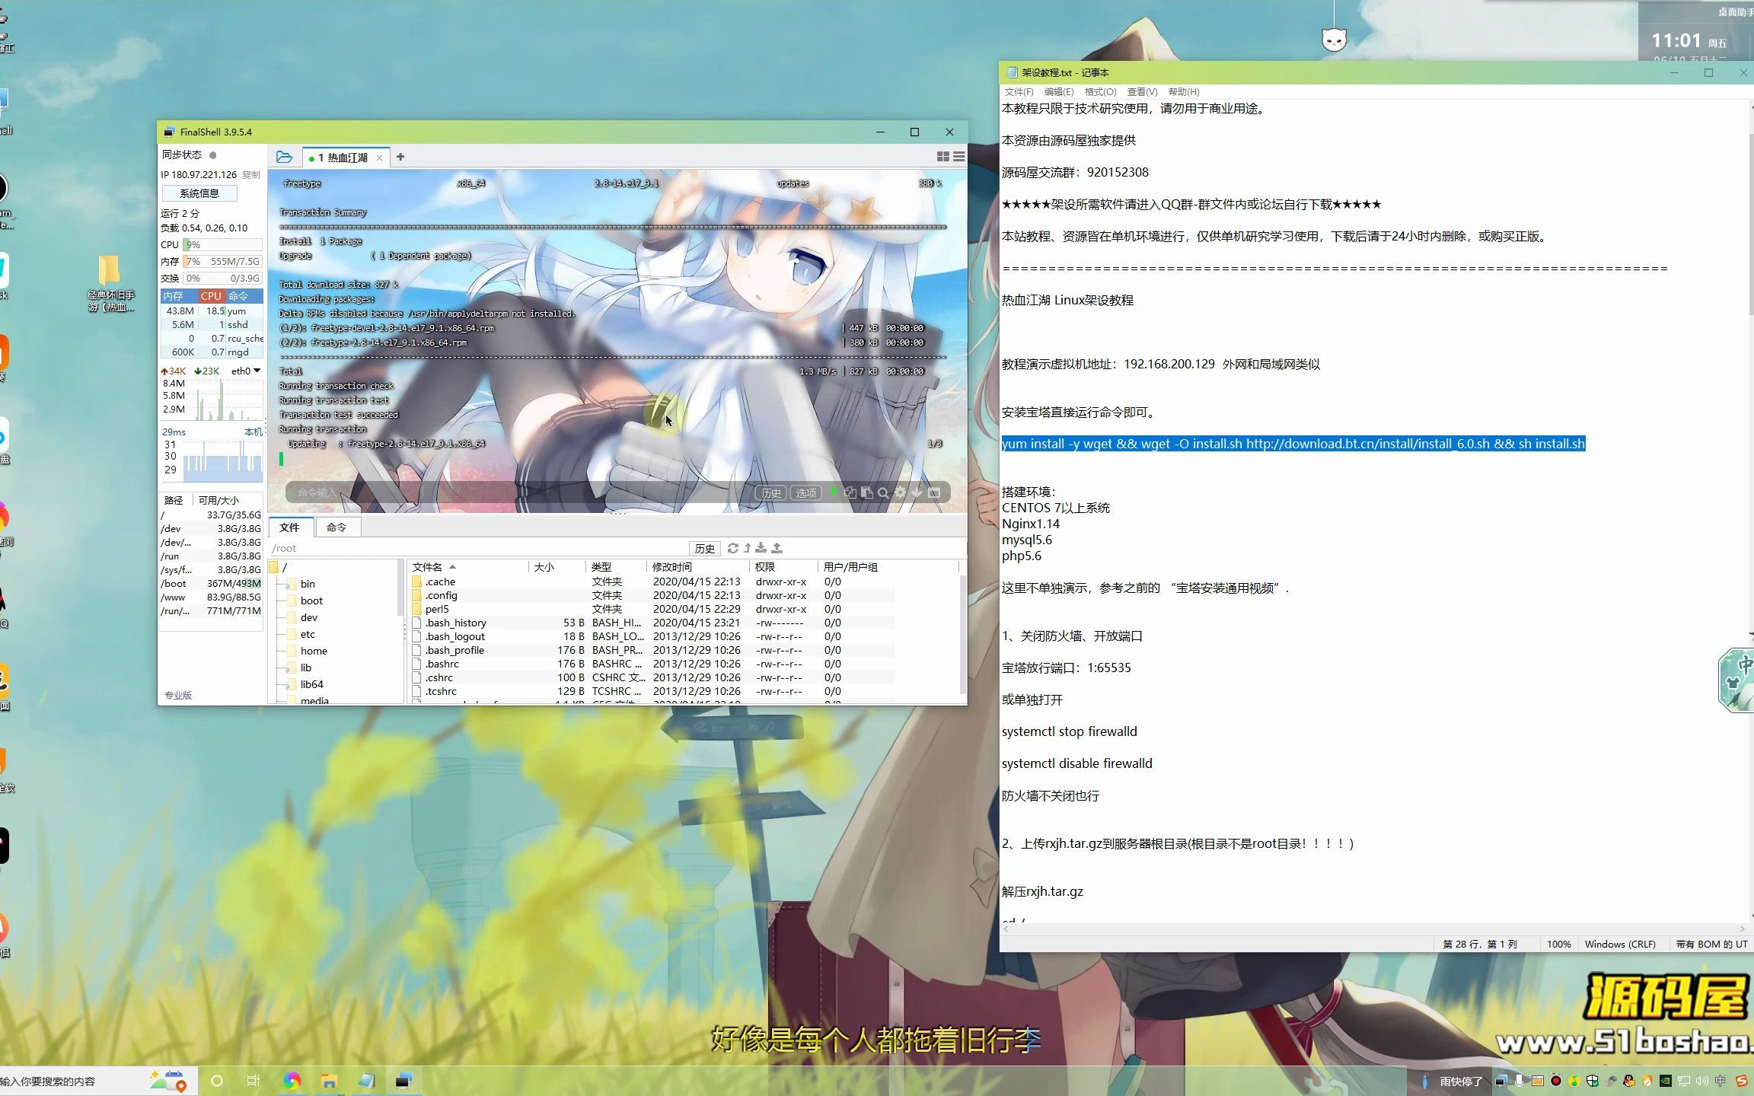Image resolution: width=1754 pixels, height=1096 pixels.
Task: Open File Explorer from the taskbar
Action: 329,1081
